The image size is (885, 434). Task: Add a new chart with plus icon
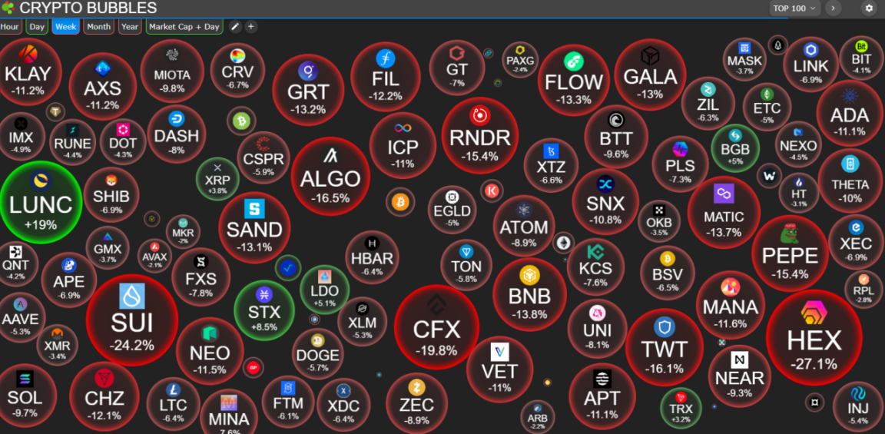[251, 27]
